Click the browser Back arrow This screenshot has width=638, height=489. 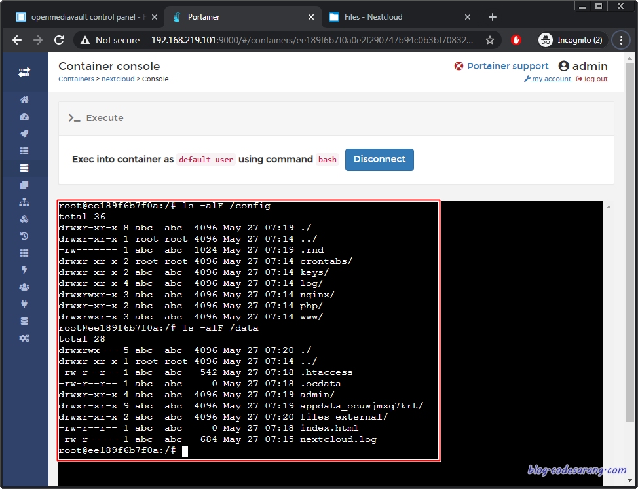coord(17,40)
